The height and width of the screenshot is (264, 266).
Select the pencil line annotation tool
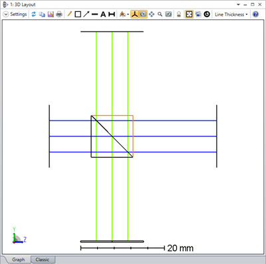pos(69,15)
